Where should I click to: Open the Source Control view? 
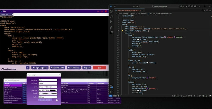point(111,22)
